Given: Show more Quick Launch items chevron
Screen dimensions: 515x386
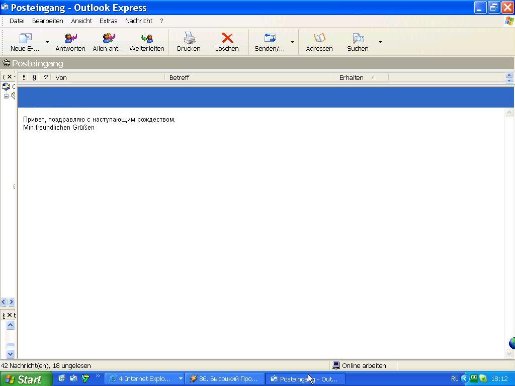Looking at the screenshot, I should [x=98, y=376].
